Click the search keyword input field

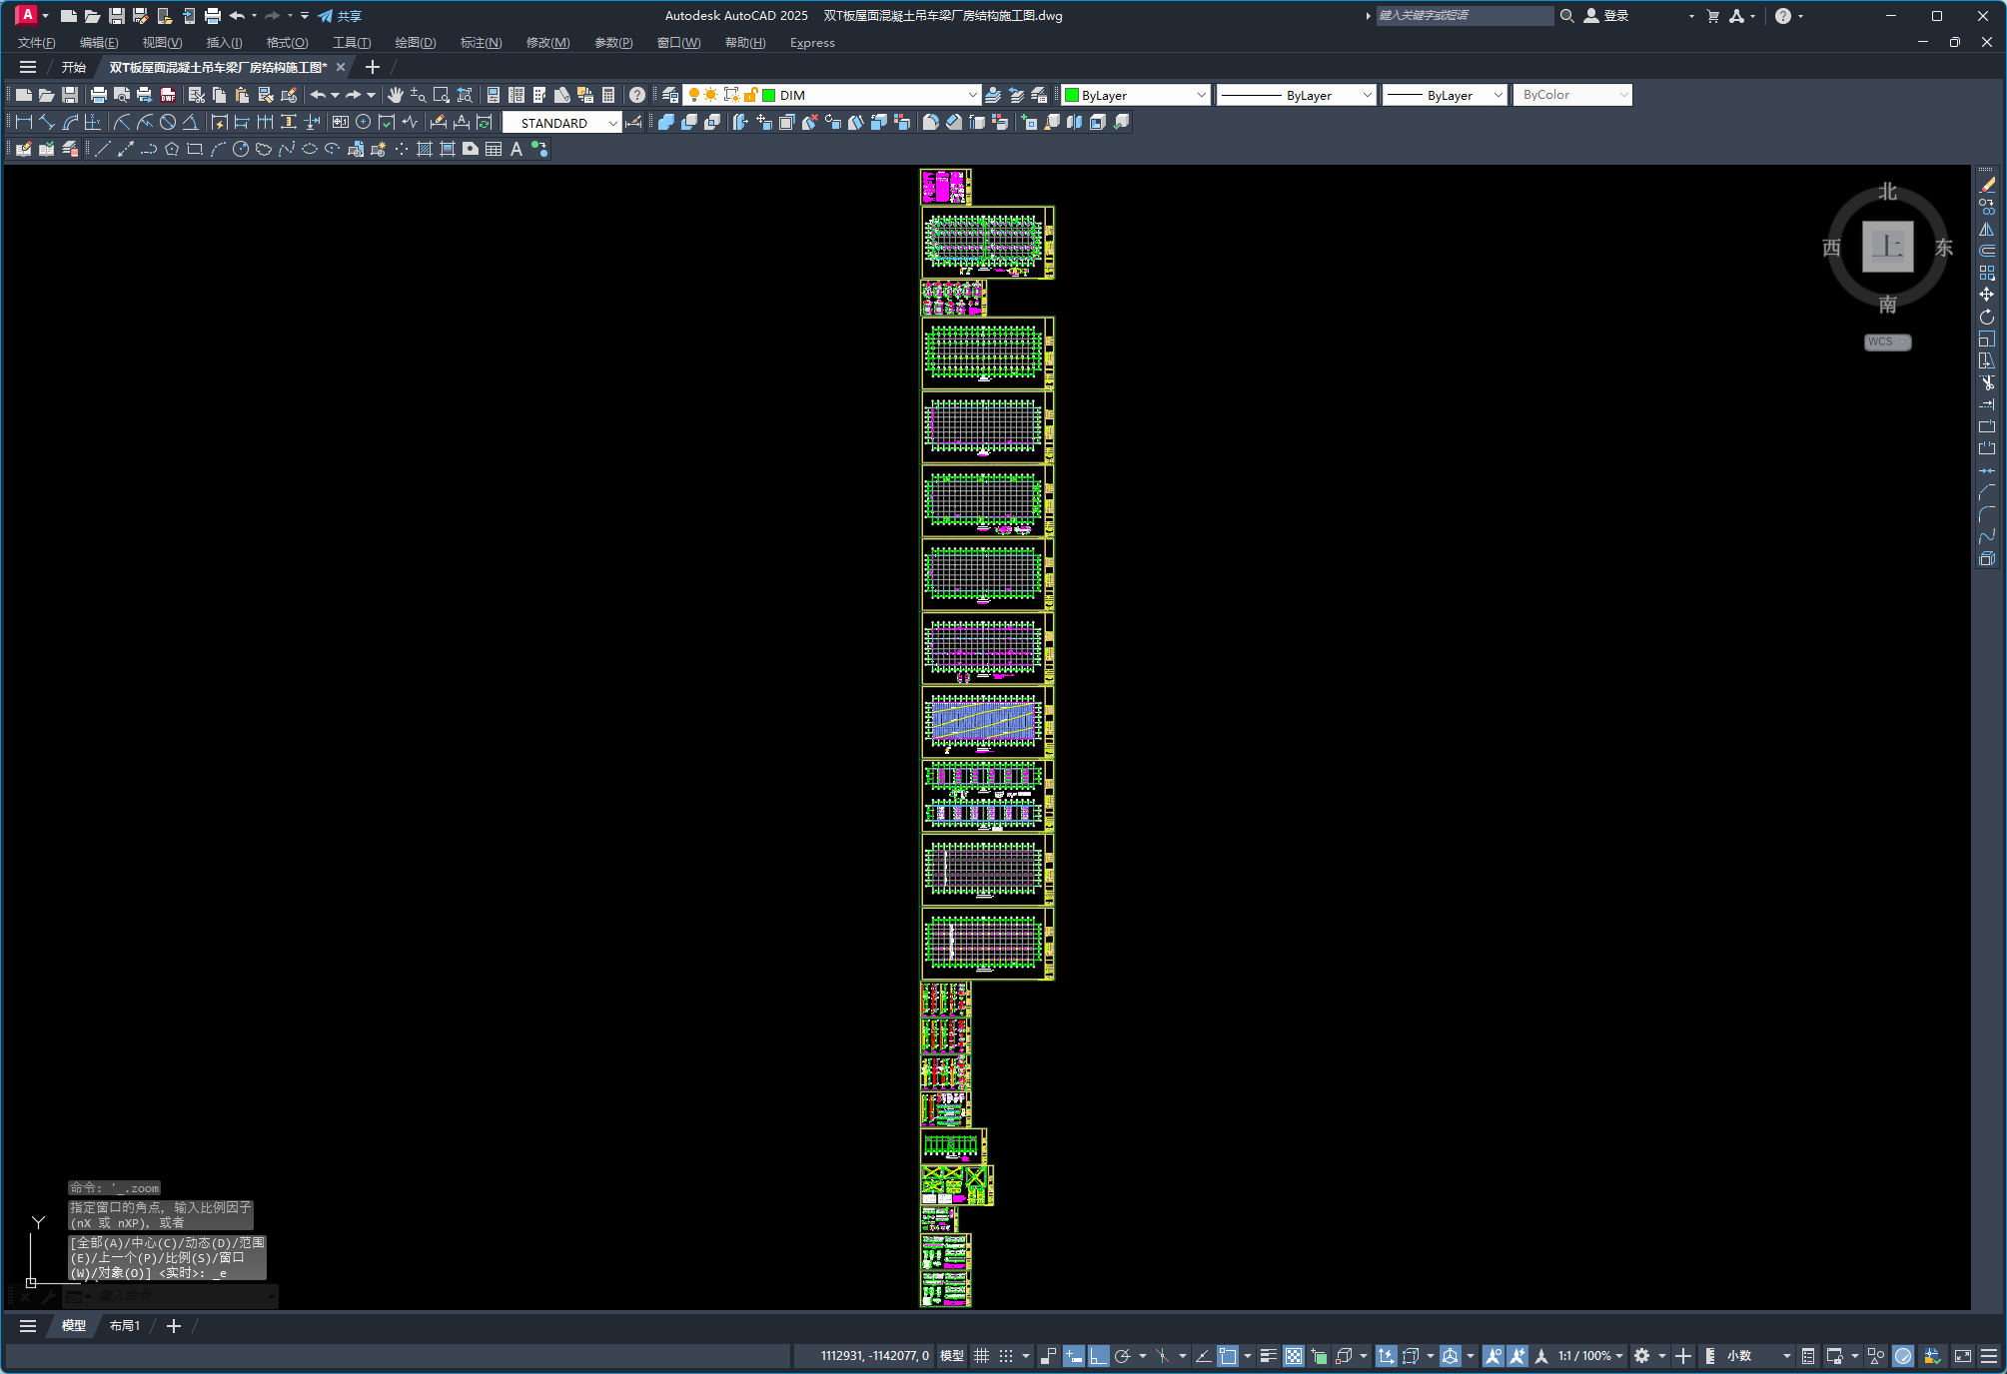[1464, 16]
